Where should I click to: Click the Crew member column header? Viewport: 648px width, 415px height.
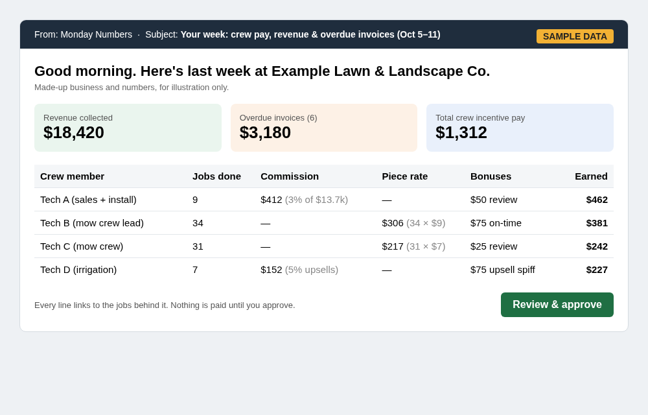(x=72, y=176)
